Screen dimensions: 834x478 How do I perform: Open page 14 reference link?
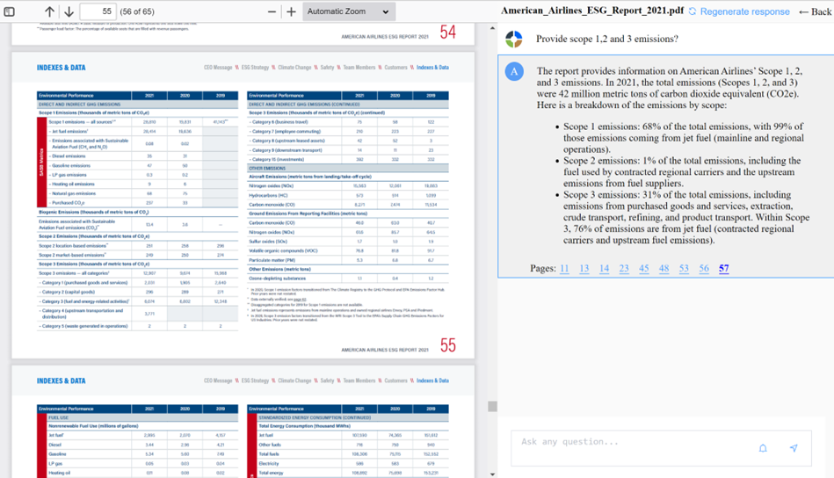[x=605, y=269]
